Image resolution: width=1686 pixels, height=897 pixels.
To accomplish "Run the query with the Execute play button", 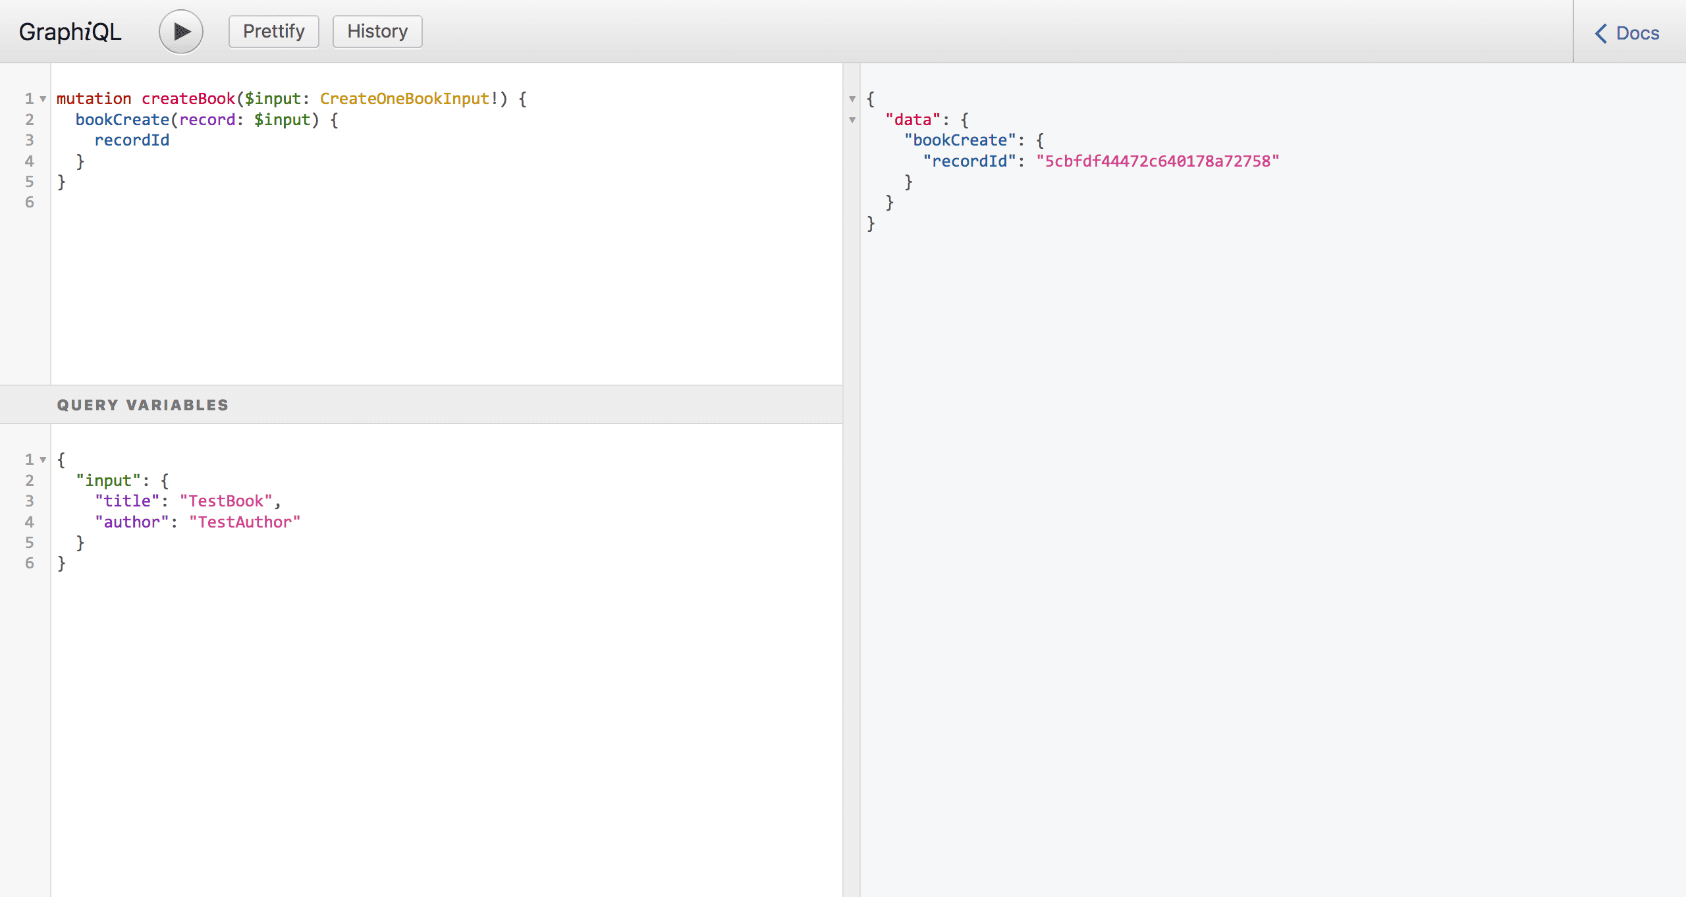I will click(181, 32).
